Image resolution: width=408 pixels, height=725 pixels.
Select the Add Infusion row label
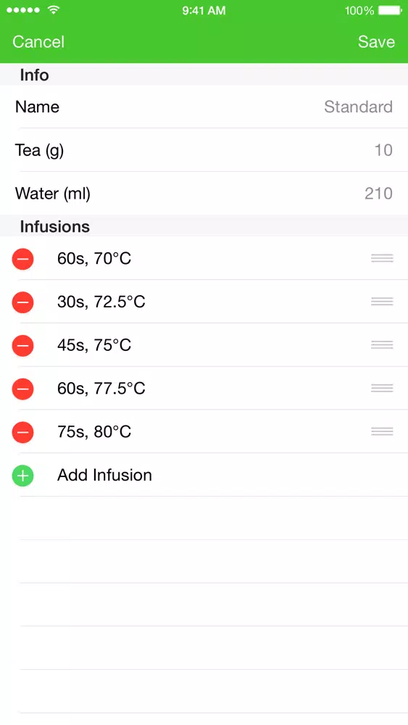pyautogui.click(x=104, y=475)
